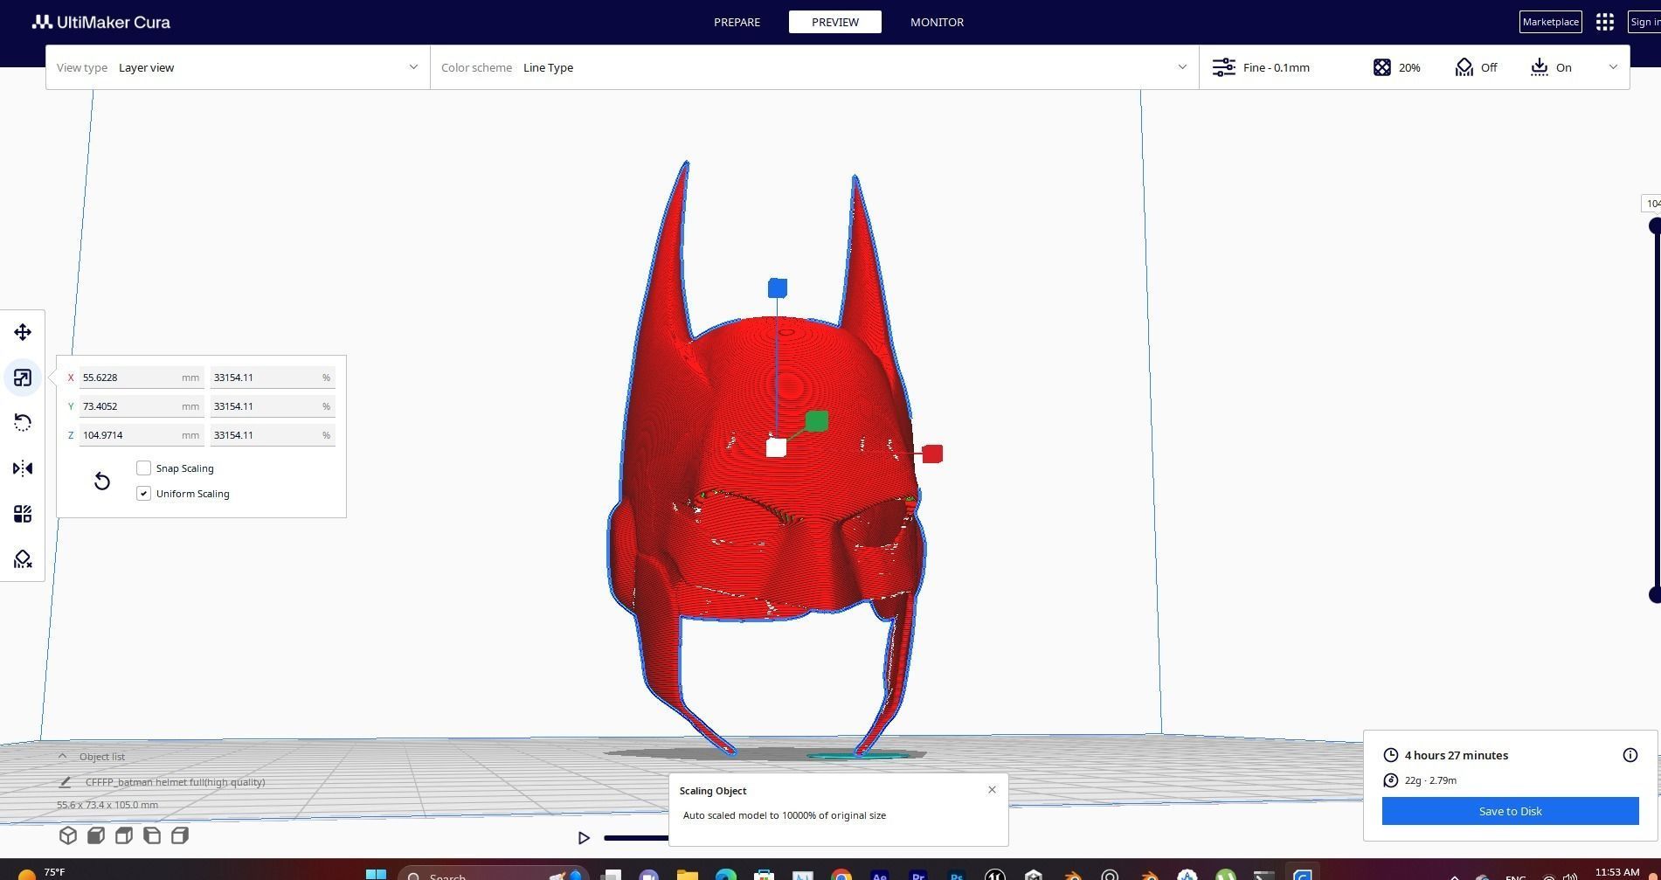The height and width of the screenshot is (880, 1661).
Task: Select the Rotate tool icon
Action: (x=23, y=423)
